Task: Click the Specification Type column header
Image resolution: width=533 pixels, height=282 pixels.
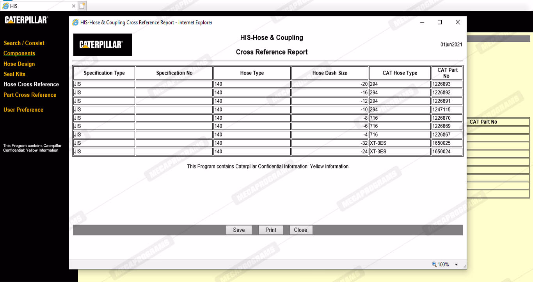Action: point(104,73)
